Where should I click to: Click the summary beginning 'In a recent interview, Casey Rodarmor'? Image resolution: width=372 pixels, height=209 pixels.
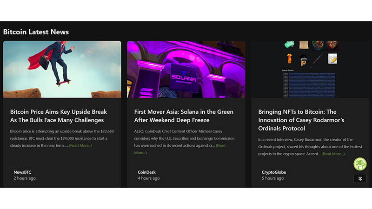coord(310,147)
